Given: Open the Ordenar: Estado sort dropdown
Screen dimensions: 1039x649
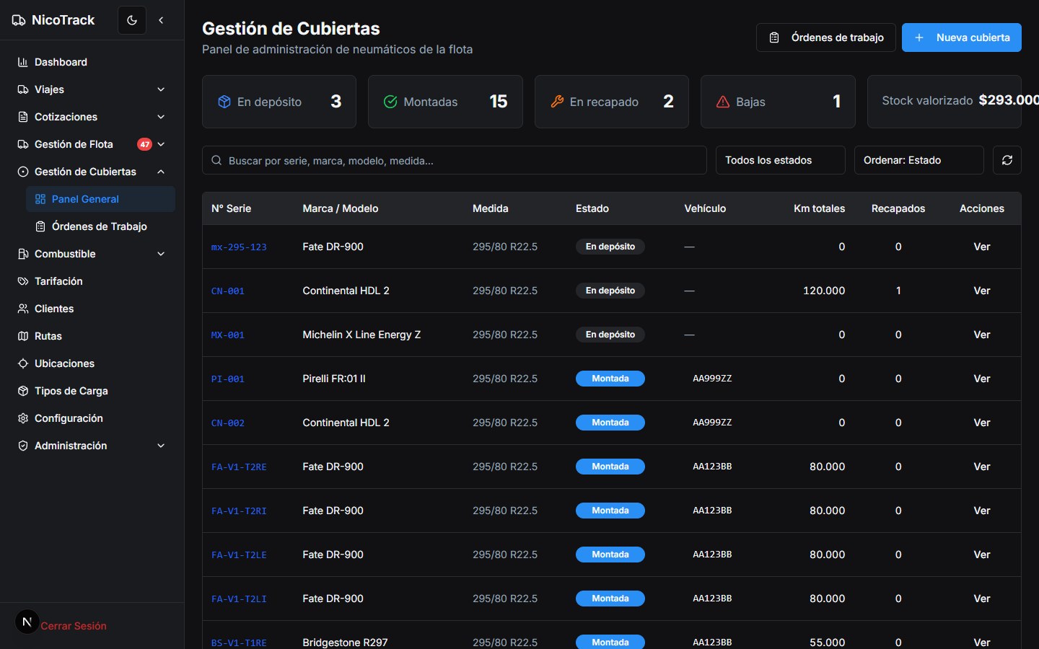Looking at the screenshot, I should click(x=919, y=160).
